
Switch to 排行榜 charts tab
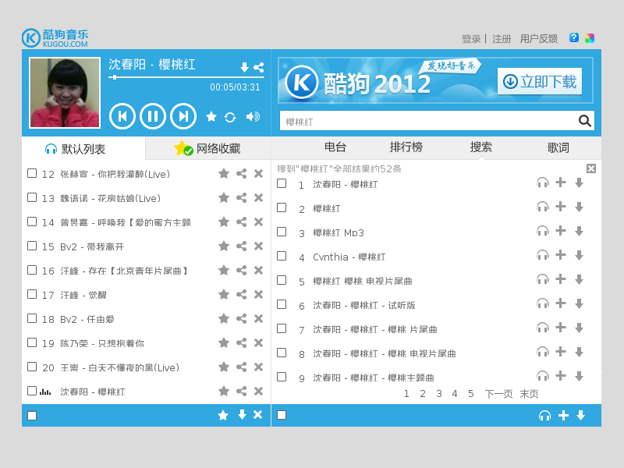(406, 147)
